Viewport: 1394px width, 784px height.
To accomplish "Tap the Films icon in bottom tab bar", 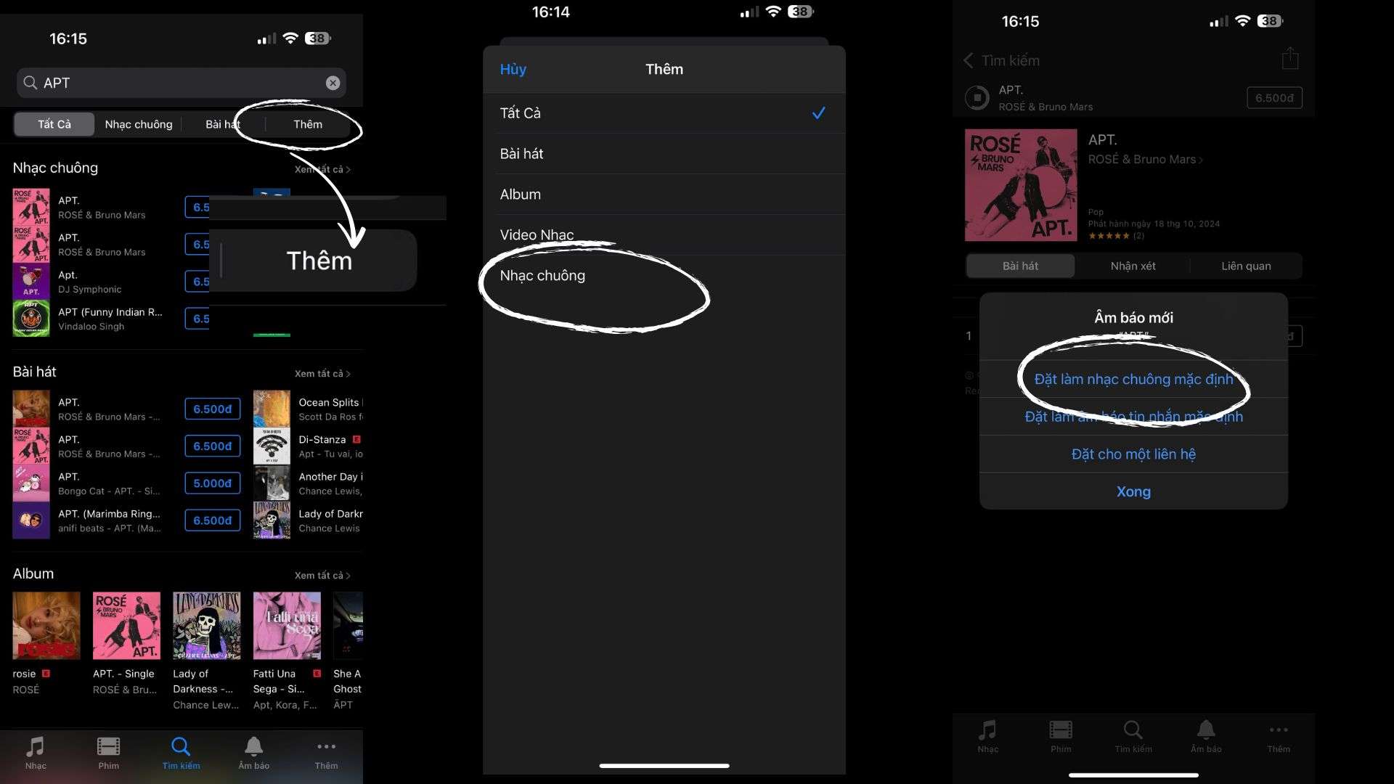I will pyautogui.click(x=109, y=751).
